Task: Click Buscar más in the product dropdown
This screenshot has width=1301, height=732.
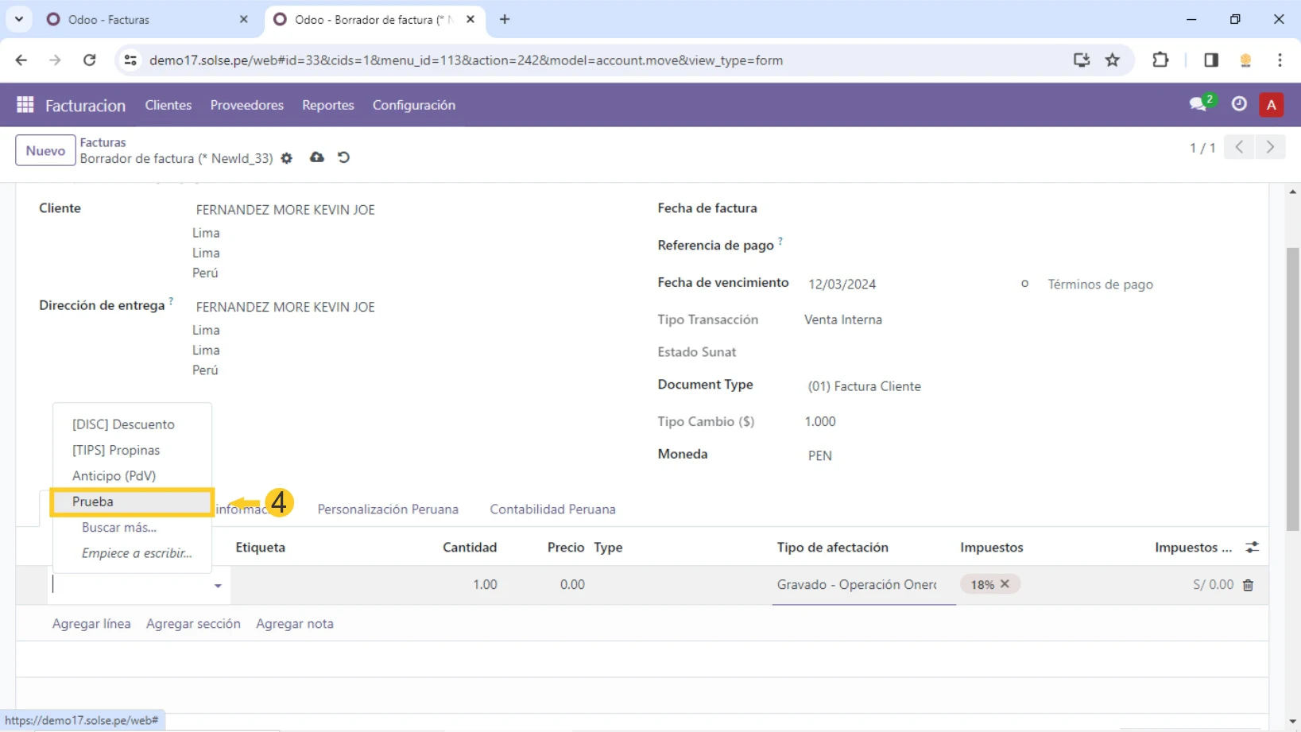Action: click(x=119, y=528)
